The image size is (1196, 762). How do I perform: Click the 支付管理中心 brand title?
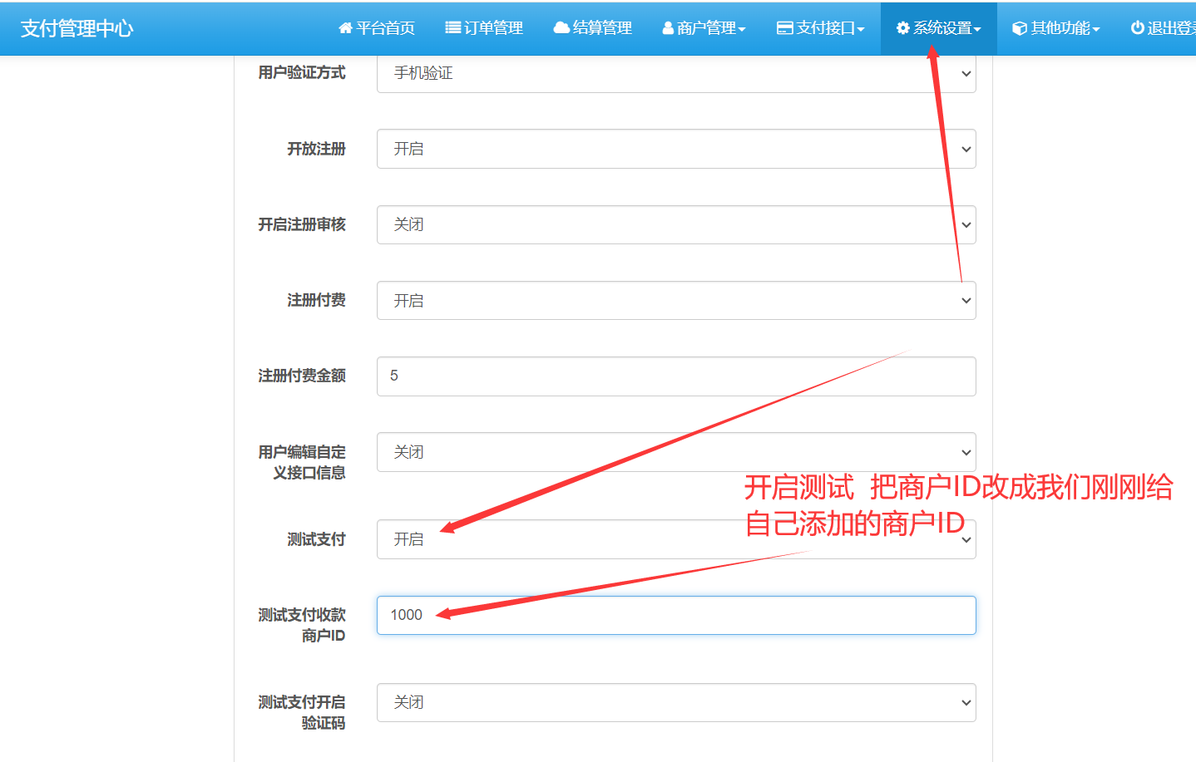(x=77, y=28)
